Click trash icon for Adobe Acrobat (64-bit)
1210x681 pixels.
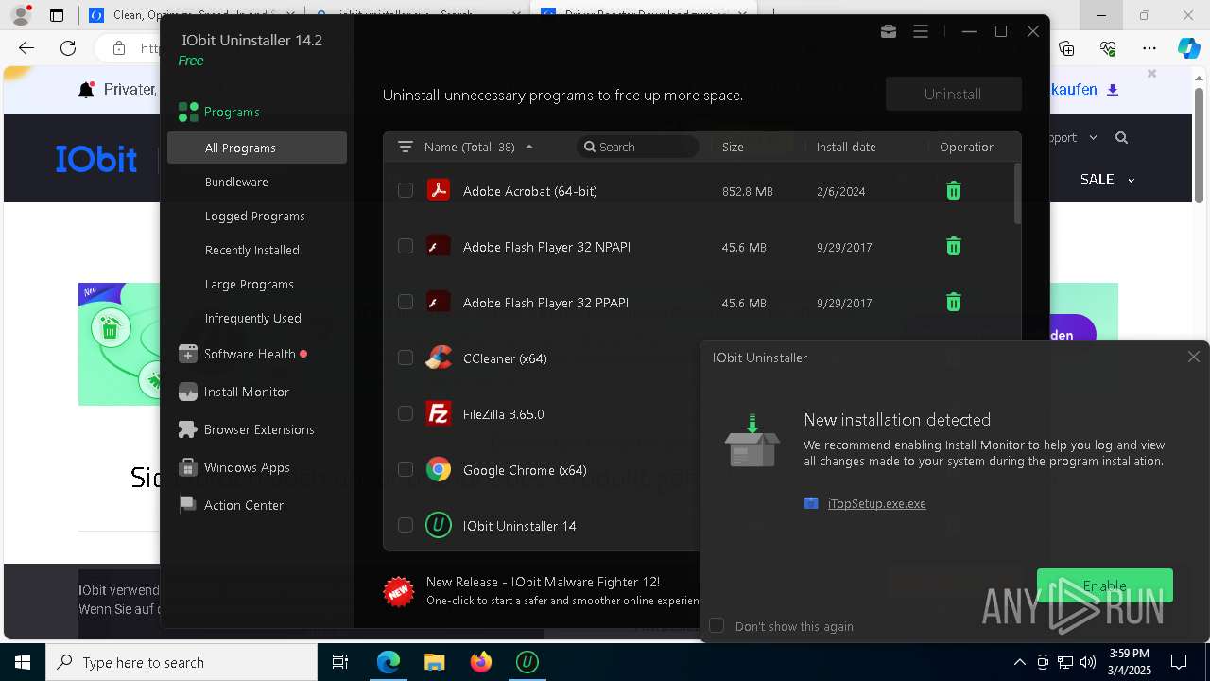954,191
